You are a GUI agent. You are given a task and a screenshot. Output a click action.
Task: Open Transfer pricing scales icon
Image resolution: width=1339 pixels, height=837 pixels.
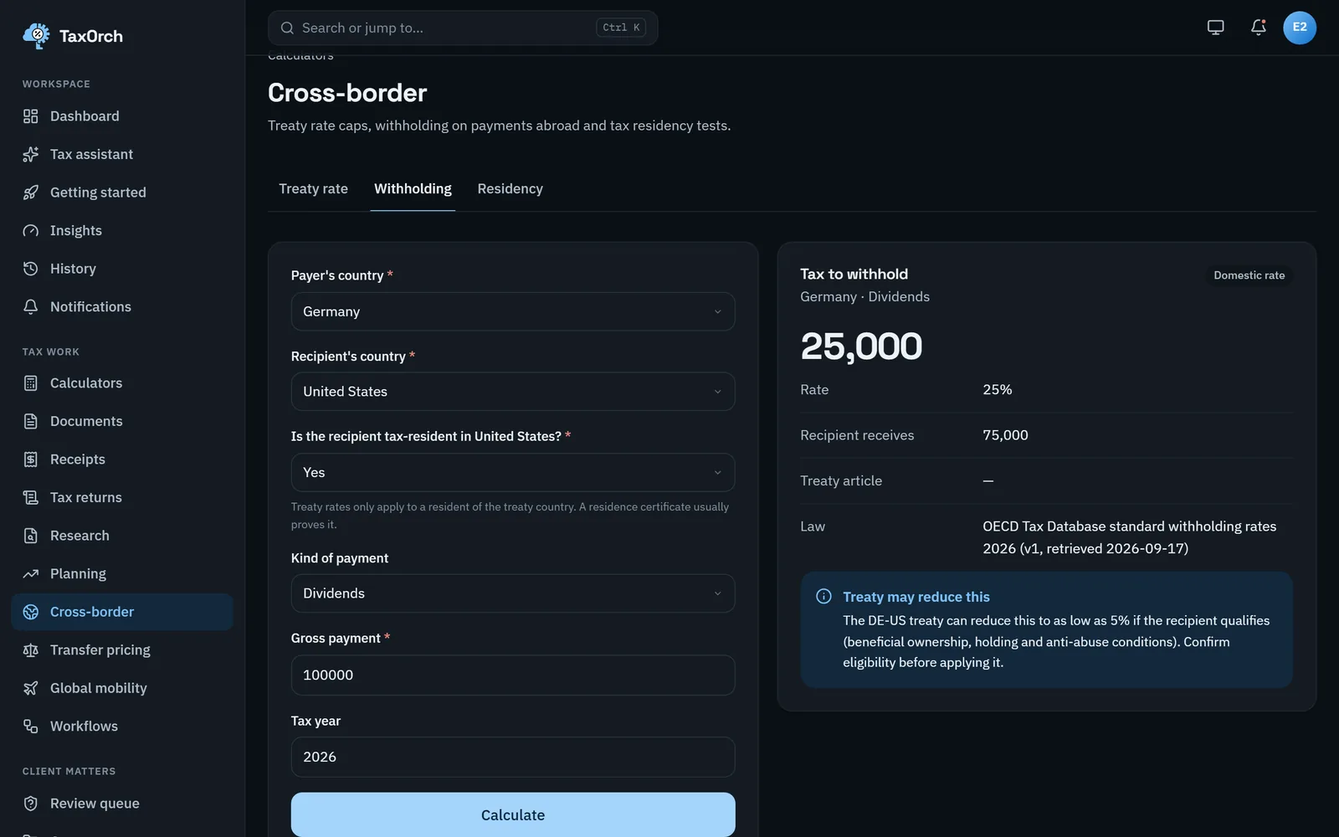[31, 650]
